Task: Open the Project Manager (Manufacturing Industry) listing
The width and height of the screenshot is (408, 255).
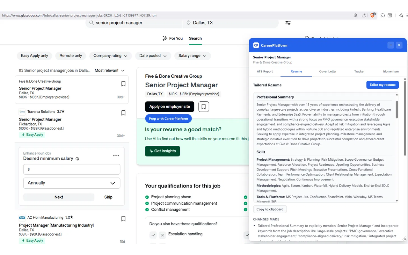Action: pyautogui.click(x=56, y=225)
